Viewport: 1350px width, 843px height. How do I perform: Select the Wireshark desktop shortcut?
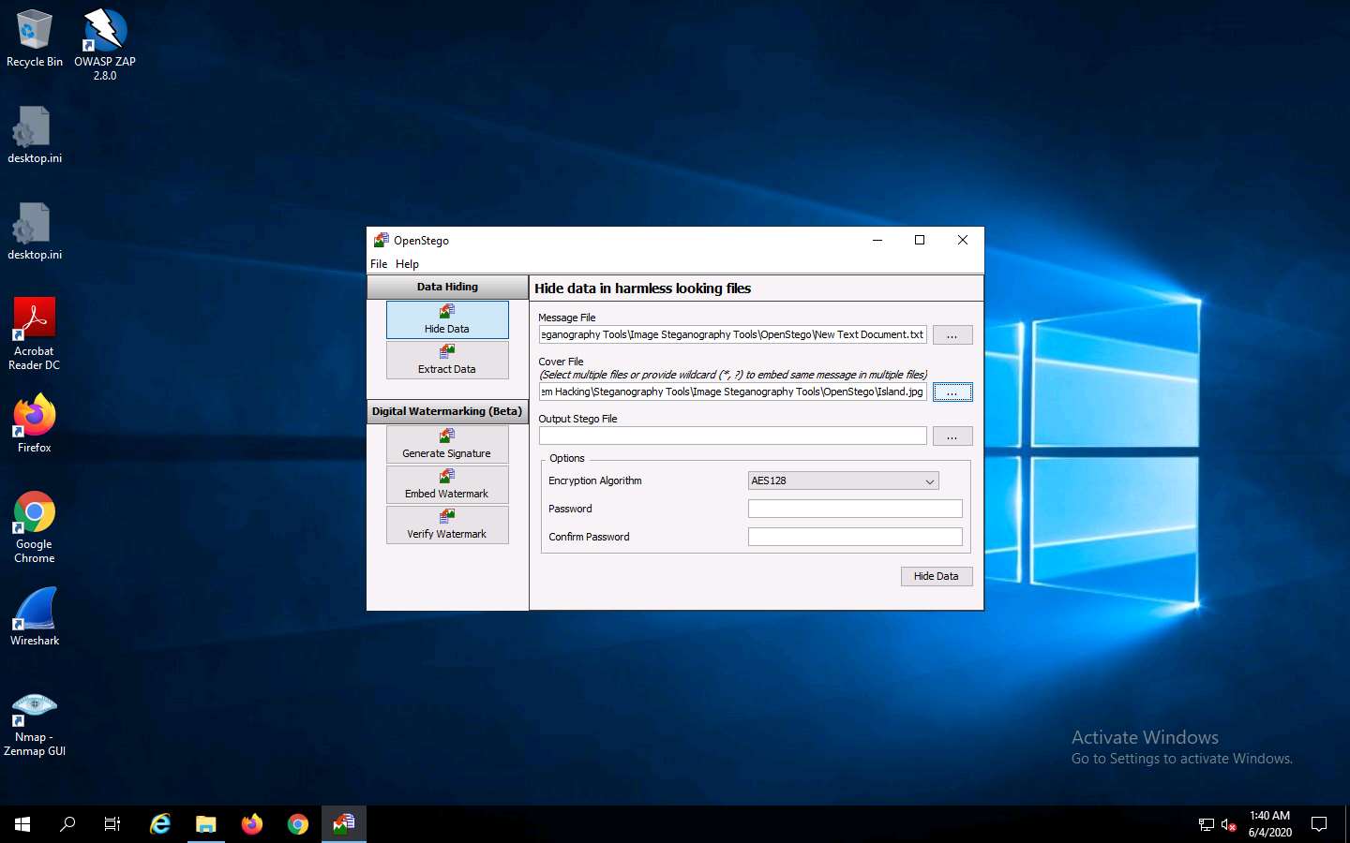35,617
